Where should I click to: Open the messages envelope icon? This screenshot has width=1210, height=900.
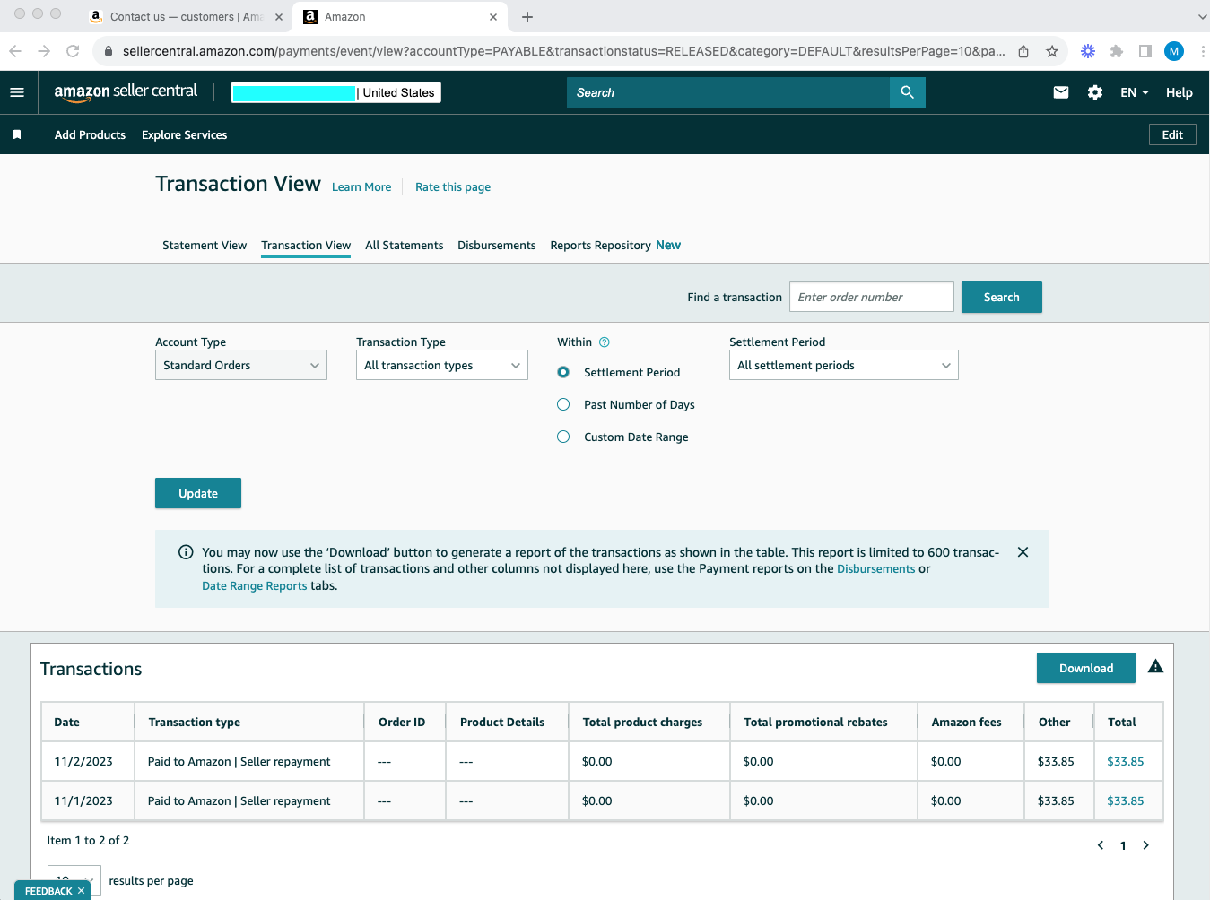pos(1060,92)
